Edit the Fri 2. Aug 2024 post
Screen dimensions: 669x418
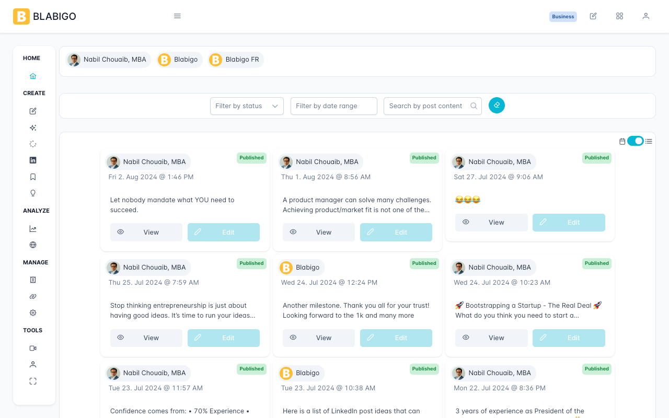point(224,233)
